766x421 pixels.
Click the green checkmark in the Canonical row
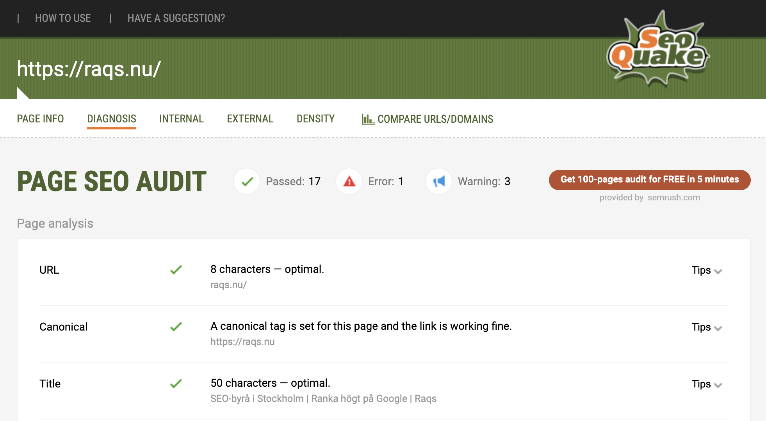click(x=176, y=326)
